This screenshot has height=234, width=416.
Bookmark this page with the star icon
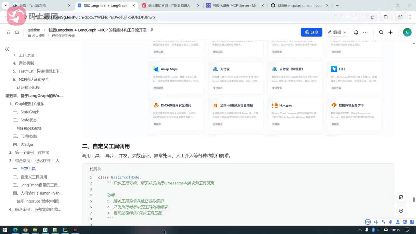(372, 17)
